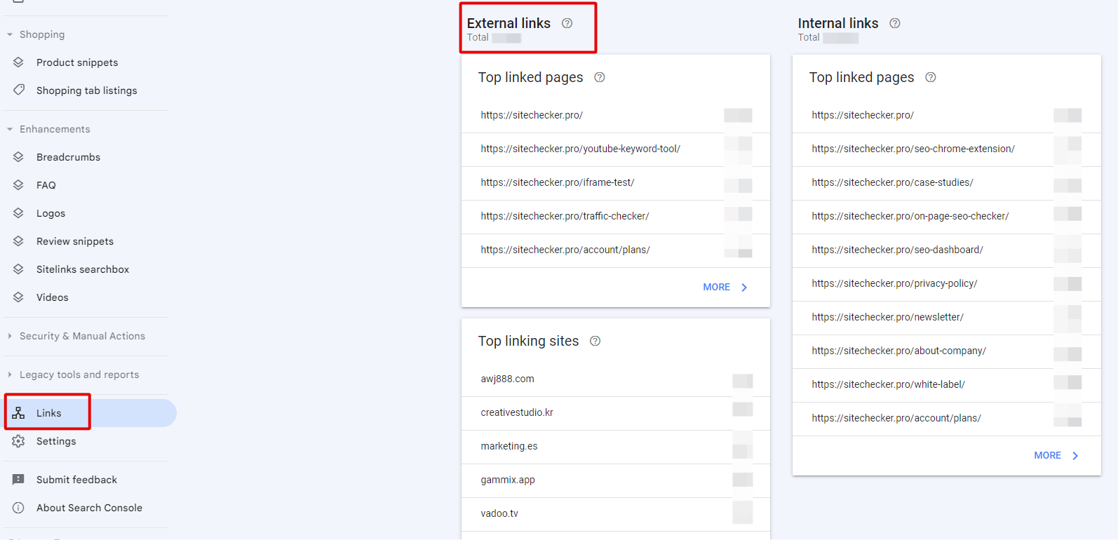Click the Sitelinks searchbox layers icon
The height and width of the screenshot is (540, 1118).
[x=19, y=269]
